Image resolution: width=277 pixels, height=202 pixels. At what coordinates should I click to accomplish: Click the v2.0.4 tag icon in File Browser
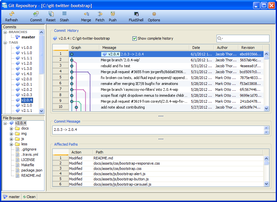click(x=11, y=123)
